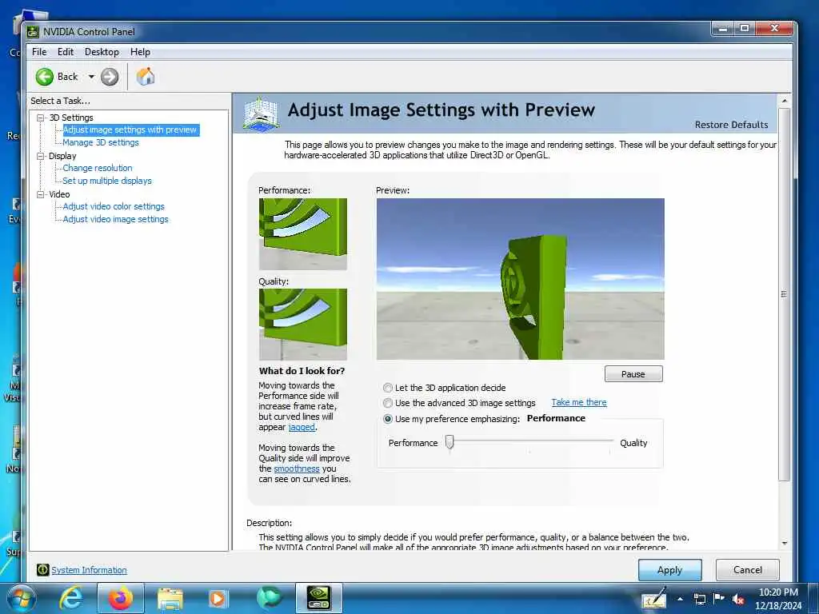Open Adjust video color settings
The height and width of the screenshot is (614, 819).
point(114,206)
